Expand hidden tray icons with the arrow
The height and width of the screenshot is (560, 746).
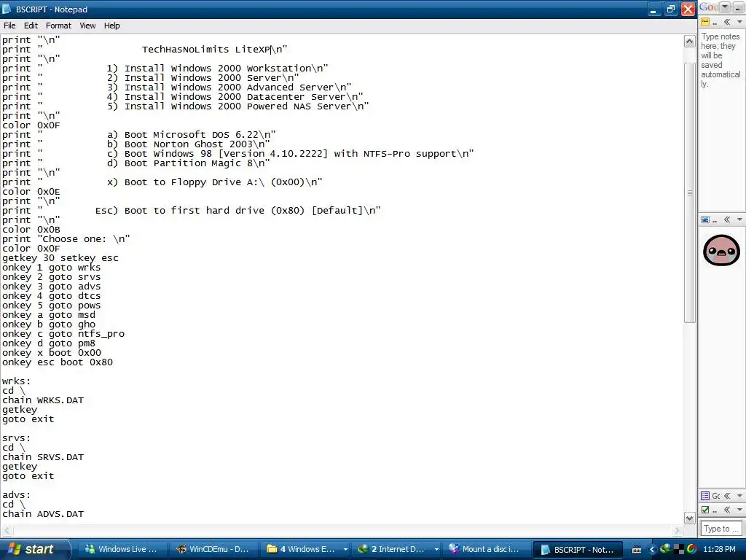652,550
